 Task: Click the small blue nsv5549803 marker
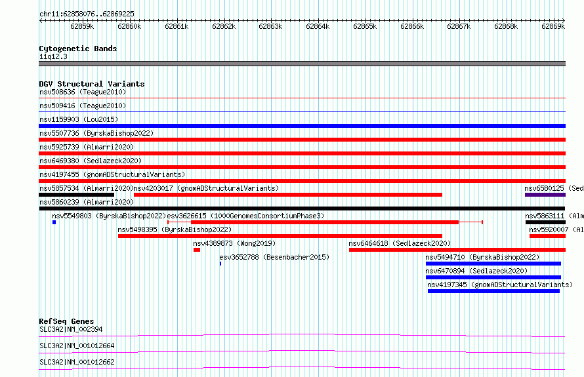[54, 222]
